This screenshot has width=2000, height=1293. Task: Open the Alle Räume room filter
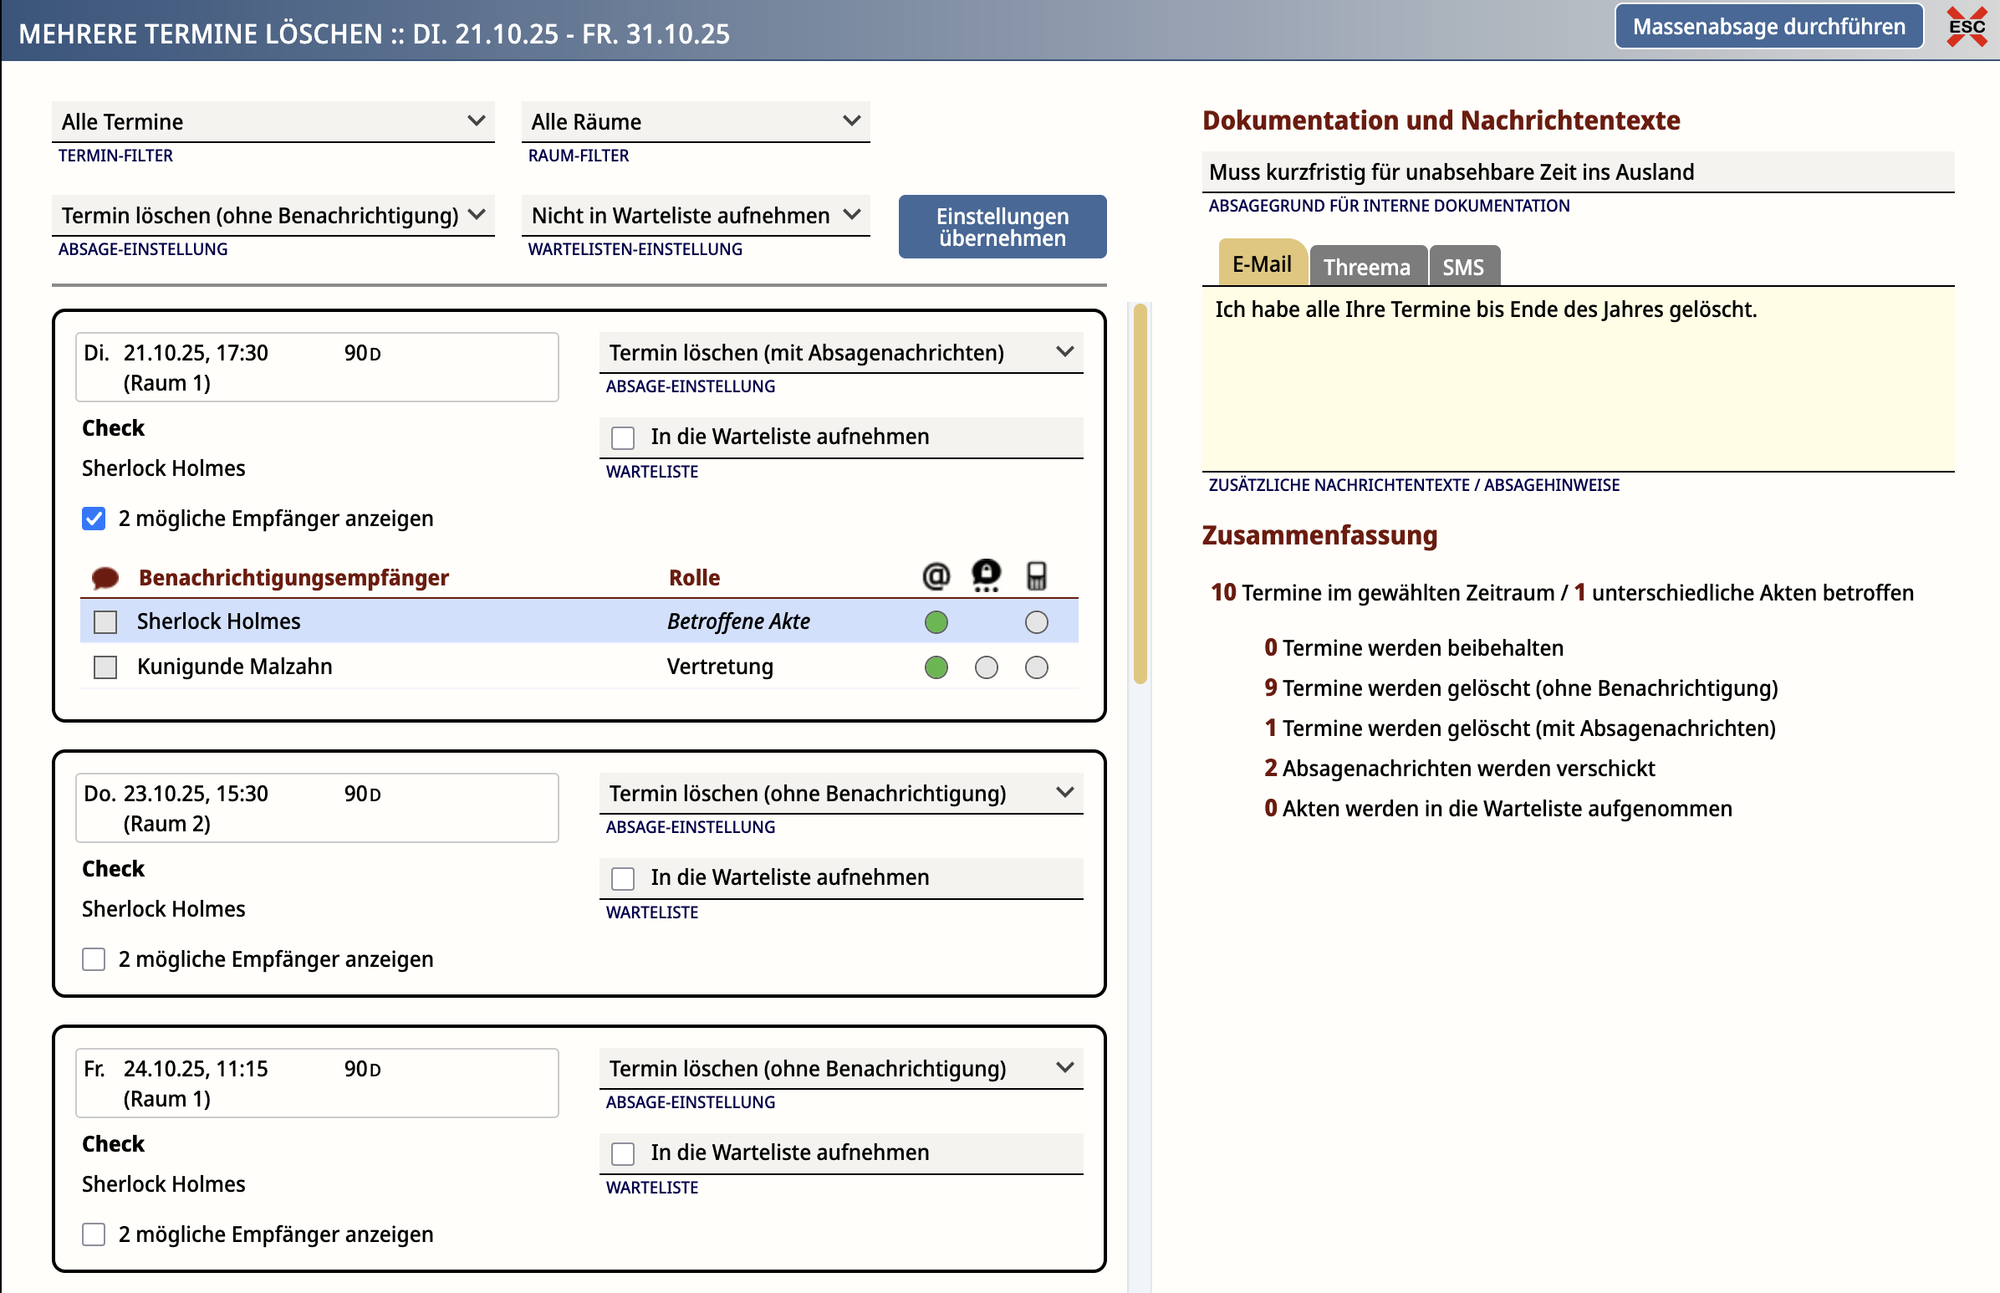click(x=695, y=122)
